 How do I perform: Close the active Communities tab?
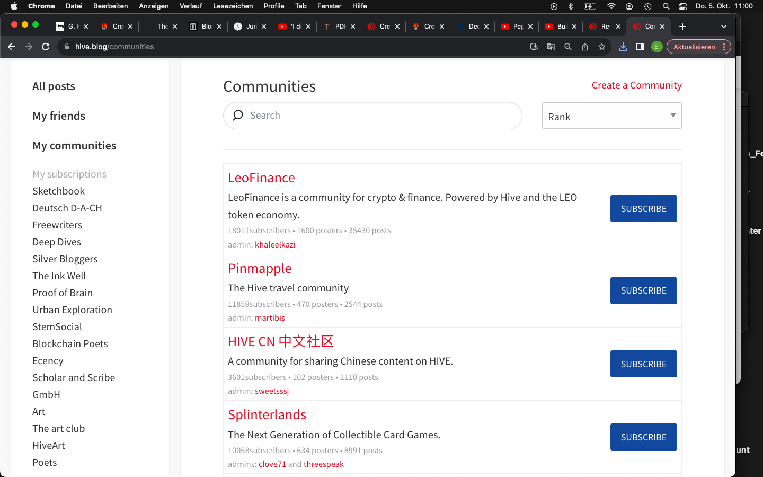coord(662,26)
